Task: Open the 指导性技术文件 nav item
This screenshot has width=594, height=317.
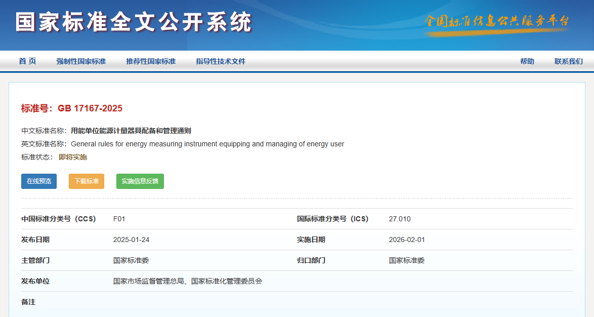Action: pos(221,61)
